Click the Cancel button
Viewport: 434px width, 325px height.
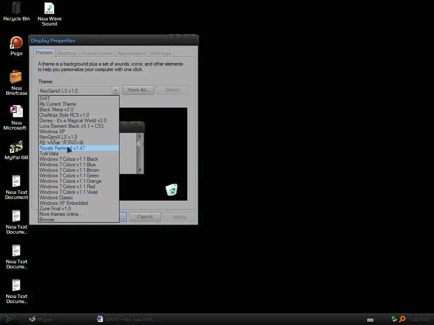pos(145,217)
